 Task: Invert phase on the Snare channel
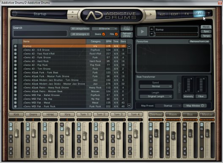point(28,149)
